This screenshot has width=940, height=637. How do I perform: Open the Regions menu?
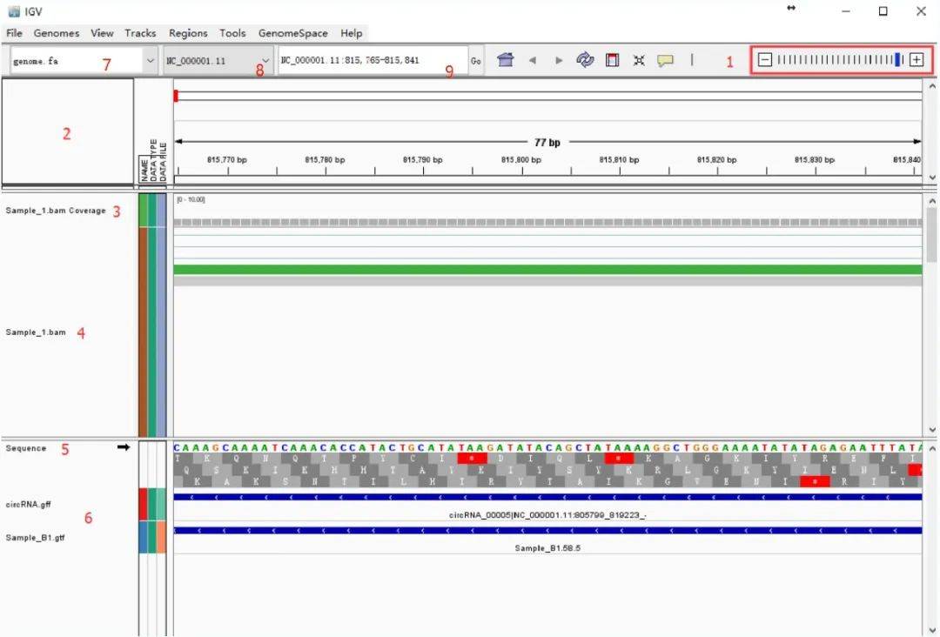(x=188, y=33)
